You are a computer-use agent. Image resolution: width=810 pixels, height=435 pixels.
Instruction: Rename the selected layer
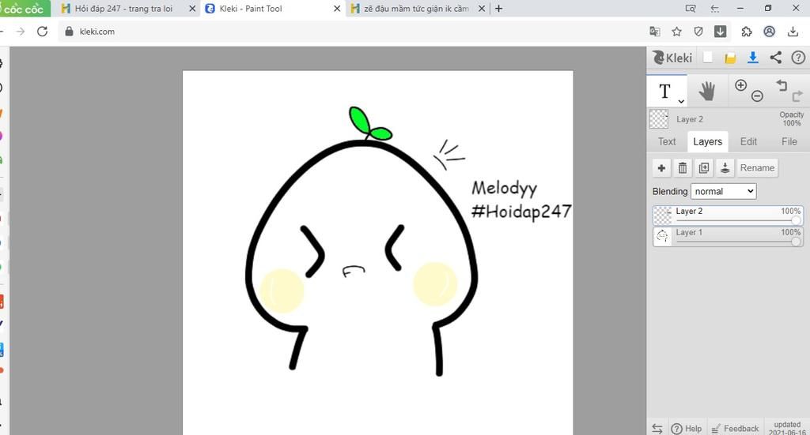(x=757, y=168)
